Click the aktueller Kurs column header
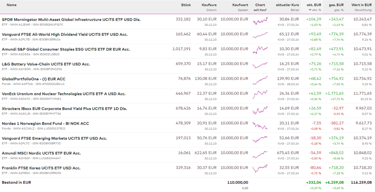Viewport: 375px width, 192px height. (x=287, y=5)
